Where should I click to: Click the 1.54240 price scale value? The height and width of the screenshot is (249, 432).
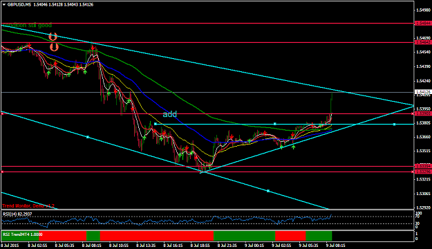click(x=424, y=81)
